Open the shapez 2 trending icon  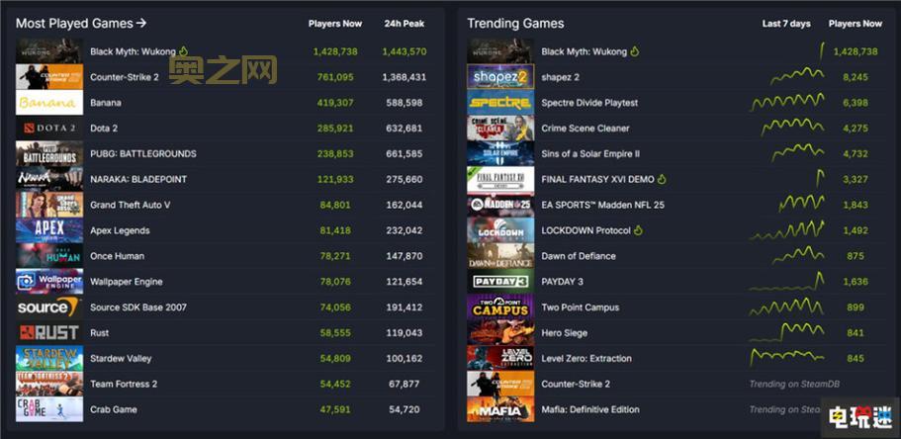click(x=500, y=77)
